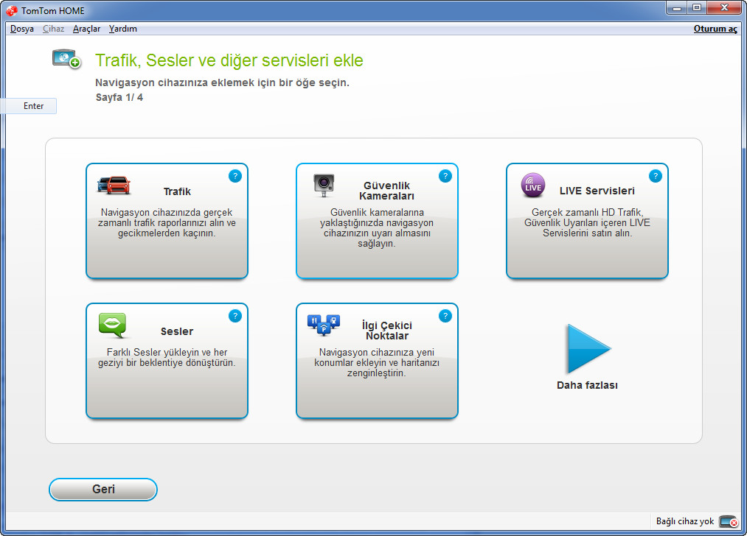
Task: Open help for the Sesler card
Action: pos(235,316)
